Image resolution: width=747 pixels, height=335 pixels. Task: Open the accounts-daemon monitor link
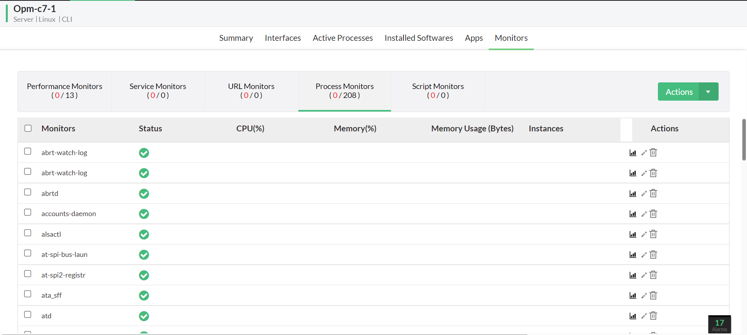pyautogui.click(x=68, y=214)
